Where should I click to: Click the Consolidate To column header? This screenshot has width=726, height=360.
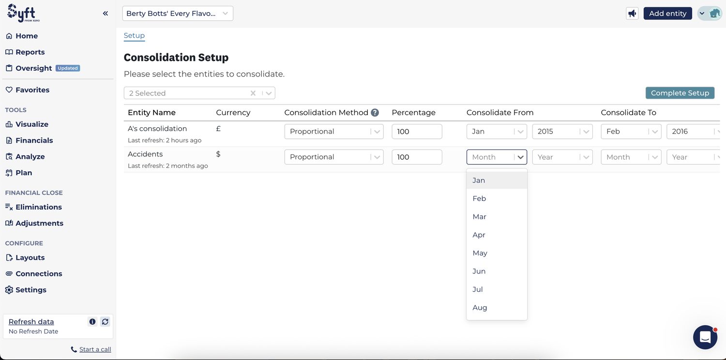click(x=629, y=113)
